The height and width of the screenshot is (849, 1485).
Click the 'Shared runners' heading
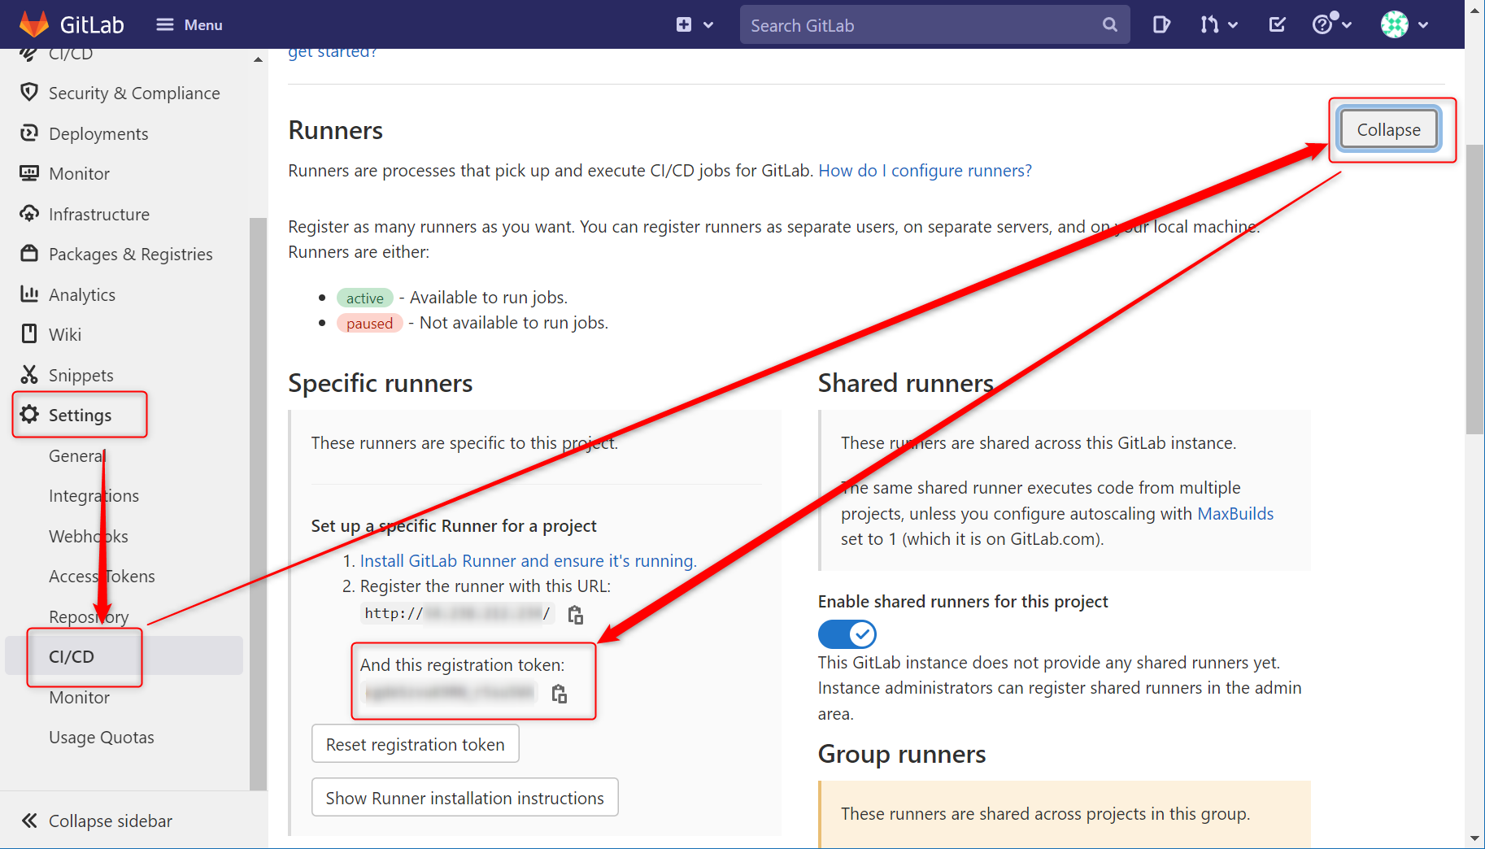tap(906, 383)
